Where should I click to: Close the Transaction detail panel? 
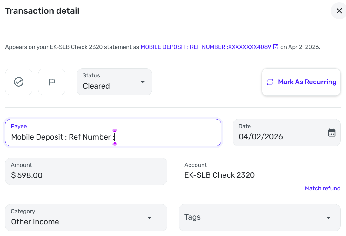[339, 11]
